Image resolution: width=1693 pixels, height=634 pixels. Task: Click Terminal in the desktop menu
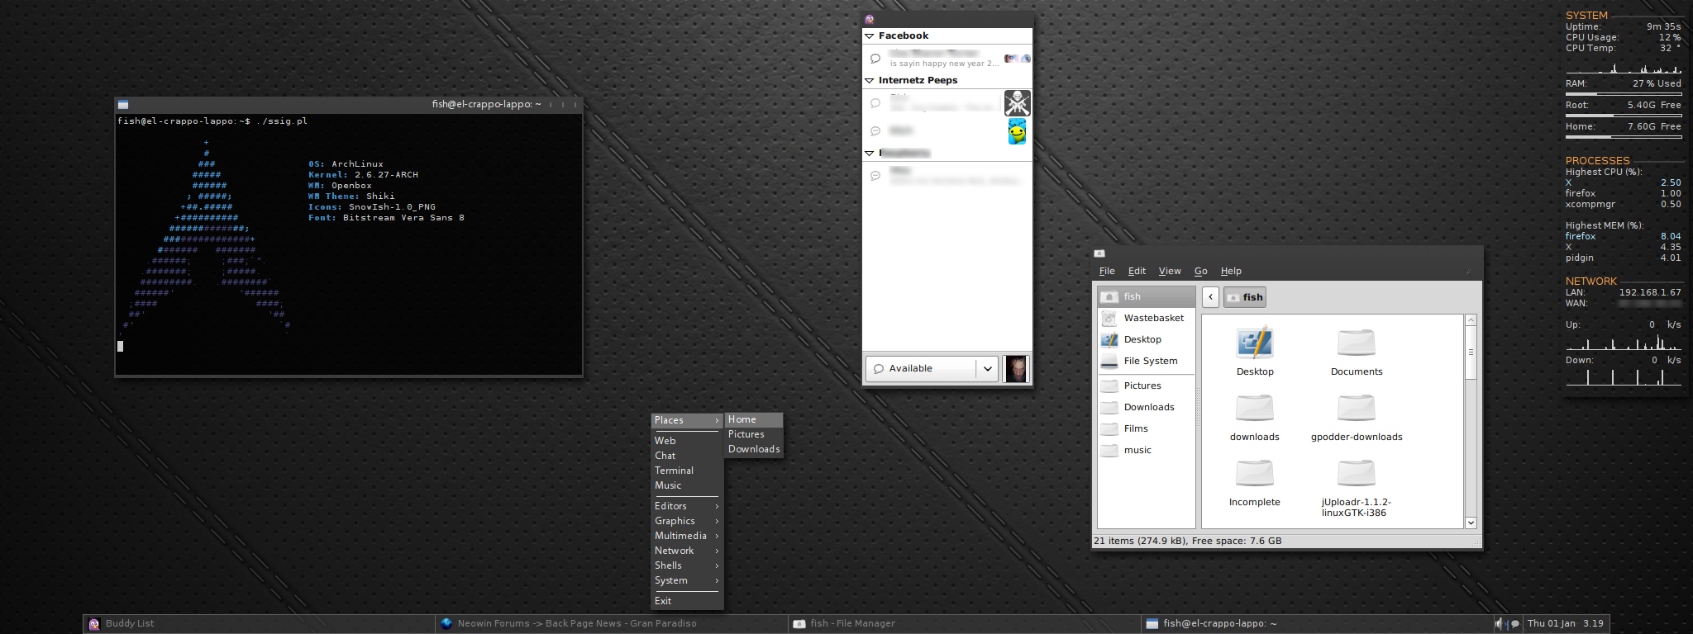[x=674, y=471]
